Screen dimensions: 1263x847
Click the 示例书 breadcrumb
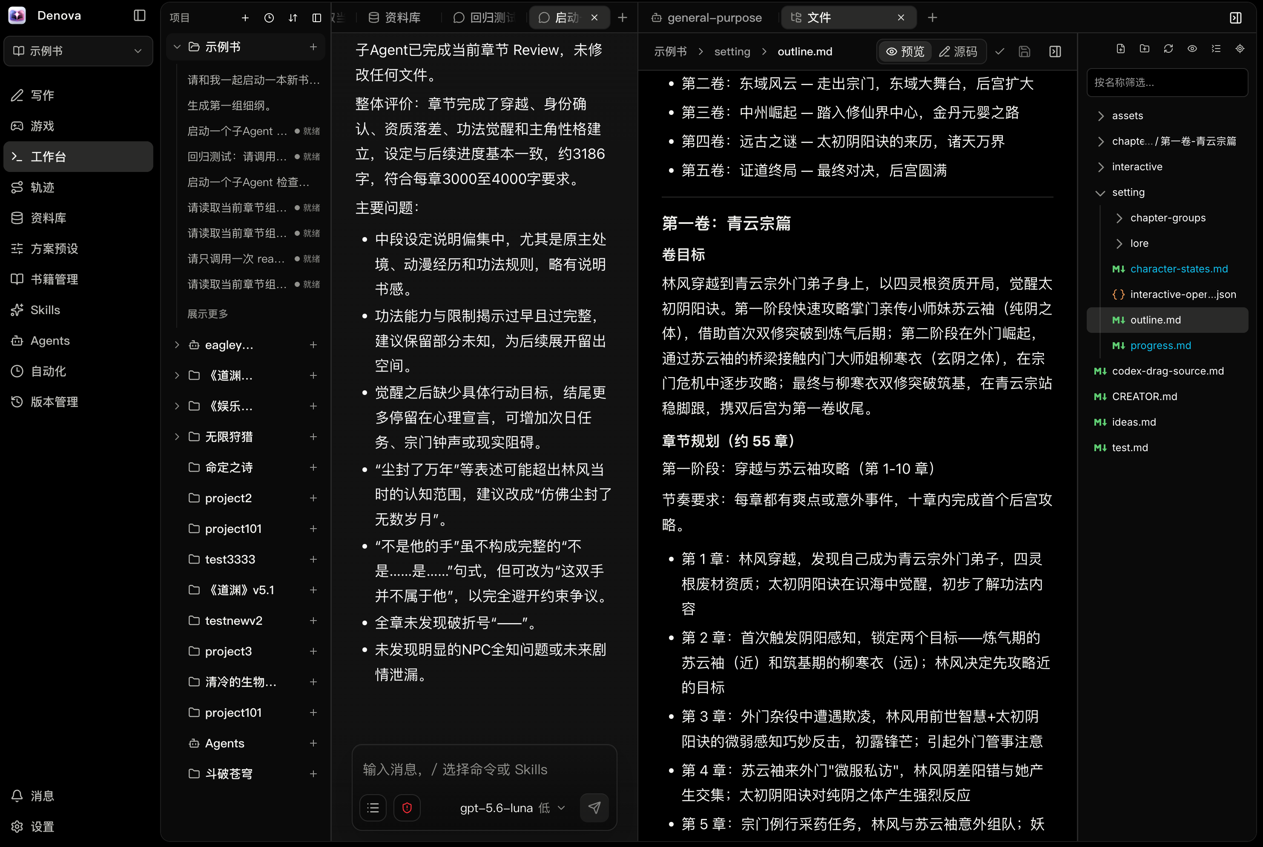click(x=670, y=52)
